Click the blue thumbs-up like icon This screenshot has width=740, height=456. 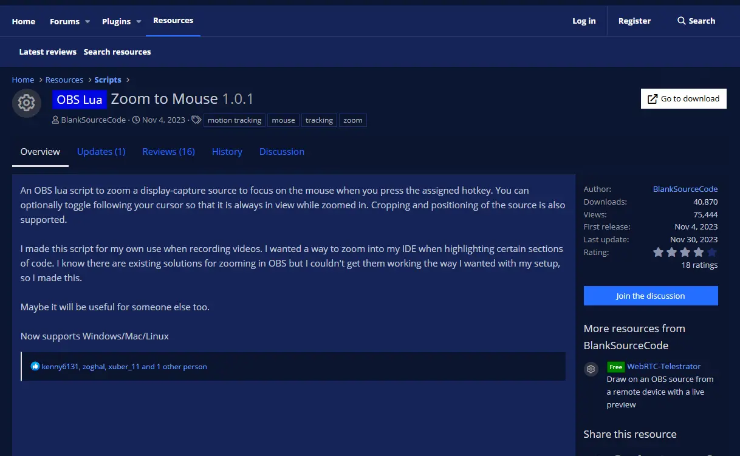point(35,366)
